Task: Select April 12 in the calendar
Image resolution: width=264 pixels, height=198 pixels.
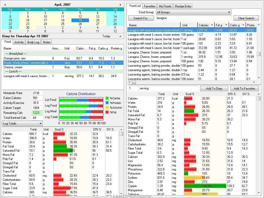Action: pyautogui.click(x=80, y=17)
